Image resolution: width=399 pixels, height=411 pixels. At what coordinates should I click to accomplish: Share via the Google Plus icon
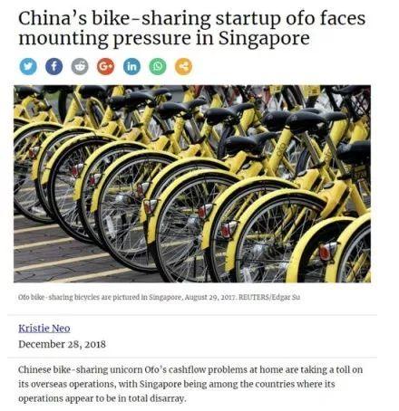(106, 66)
